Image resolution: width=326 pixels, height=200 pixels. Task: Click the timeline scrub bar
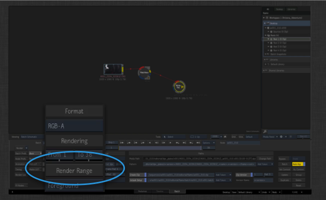(x=160, y=148)
